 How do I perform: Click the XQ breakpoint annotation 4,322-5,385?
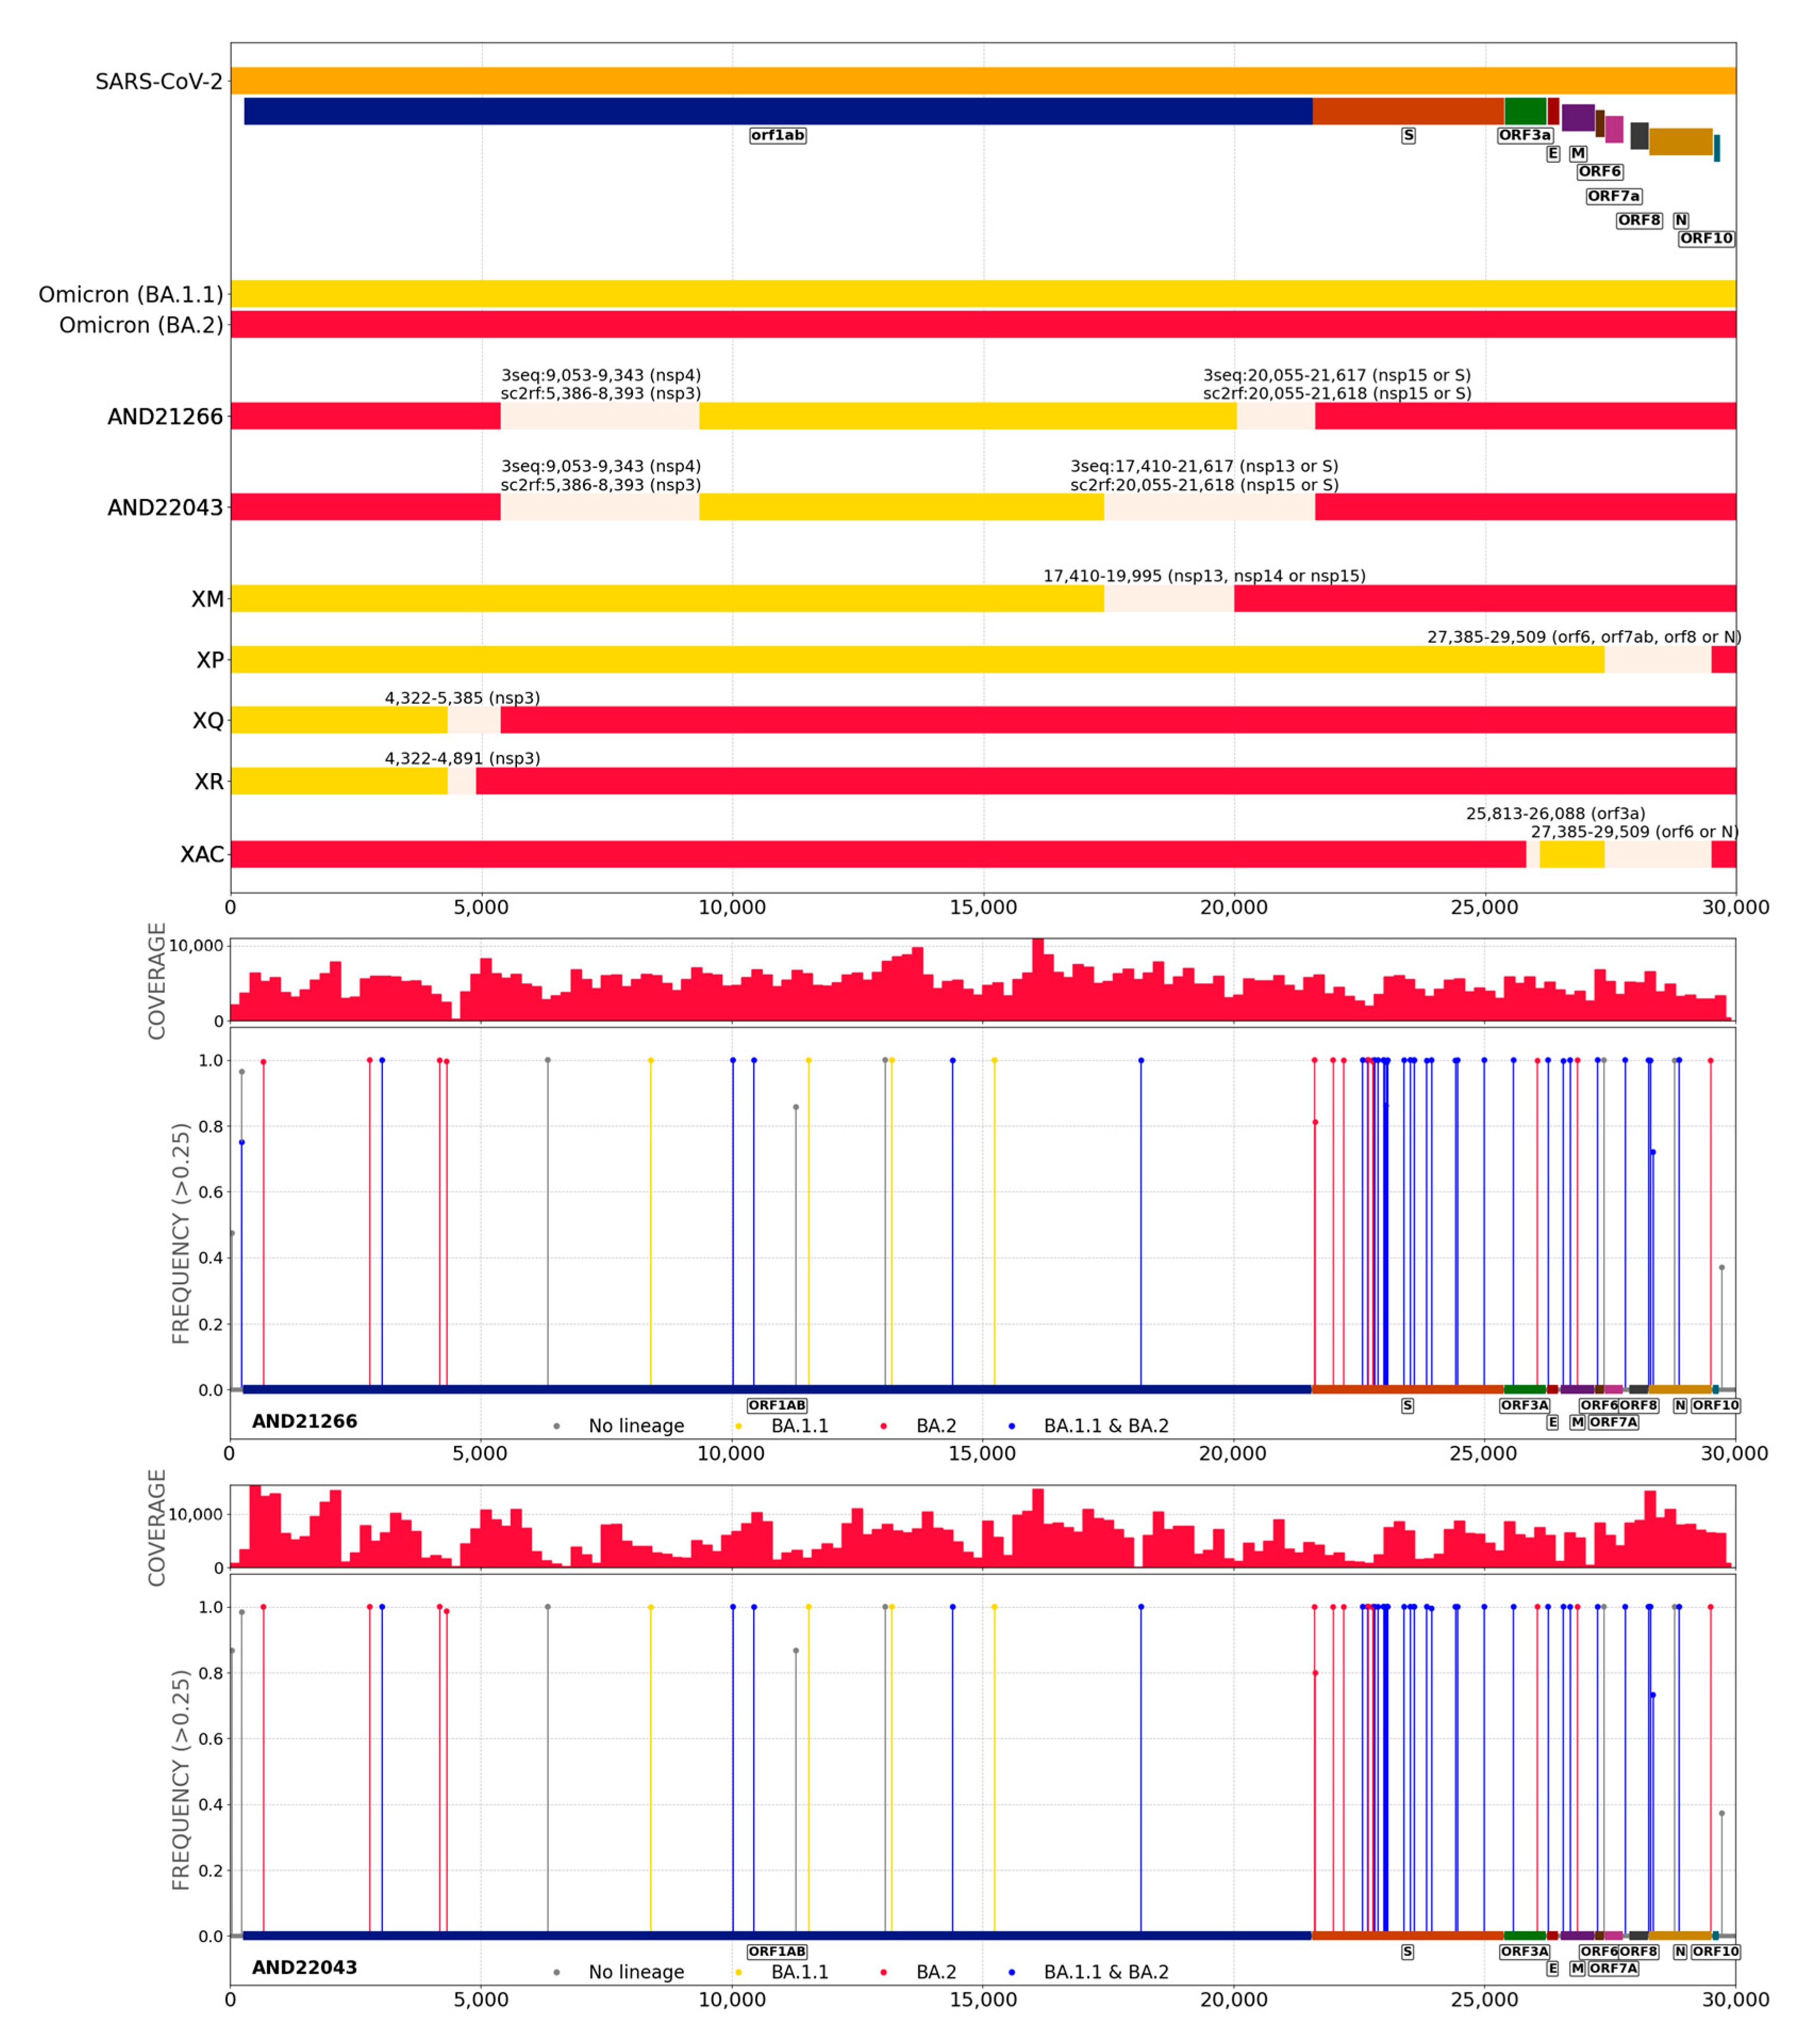pos(462,698)
